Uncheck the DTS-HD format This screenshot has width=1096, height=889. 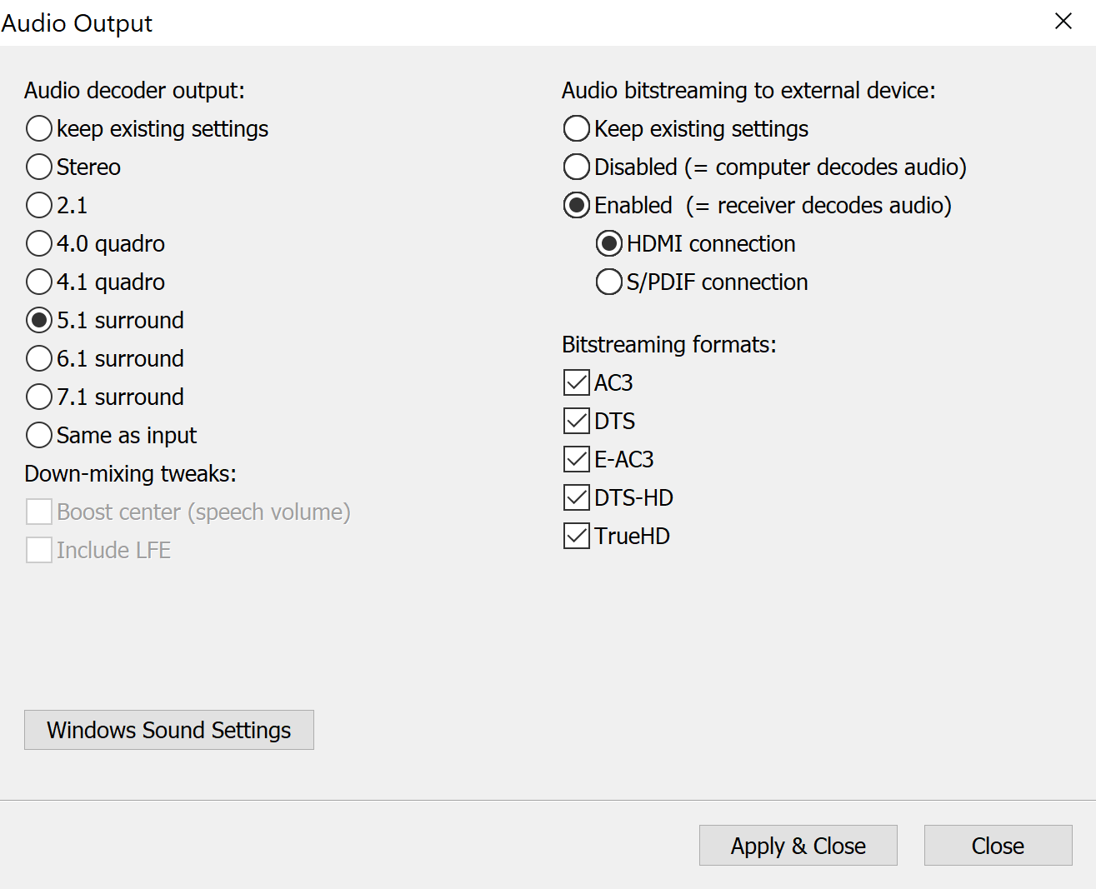coord(577,497)
